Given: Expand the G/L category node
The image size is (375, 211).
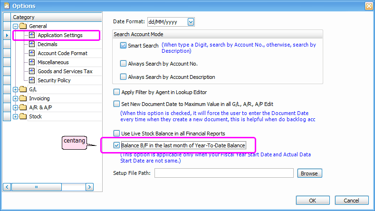Looking at the screenshot, I should 16,89.
